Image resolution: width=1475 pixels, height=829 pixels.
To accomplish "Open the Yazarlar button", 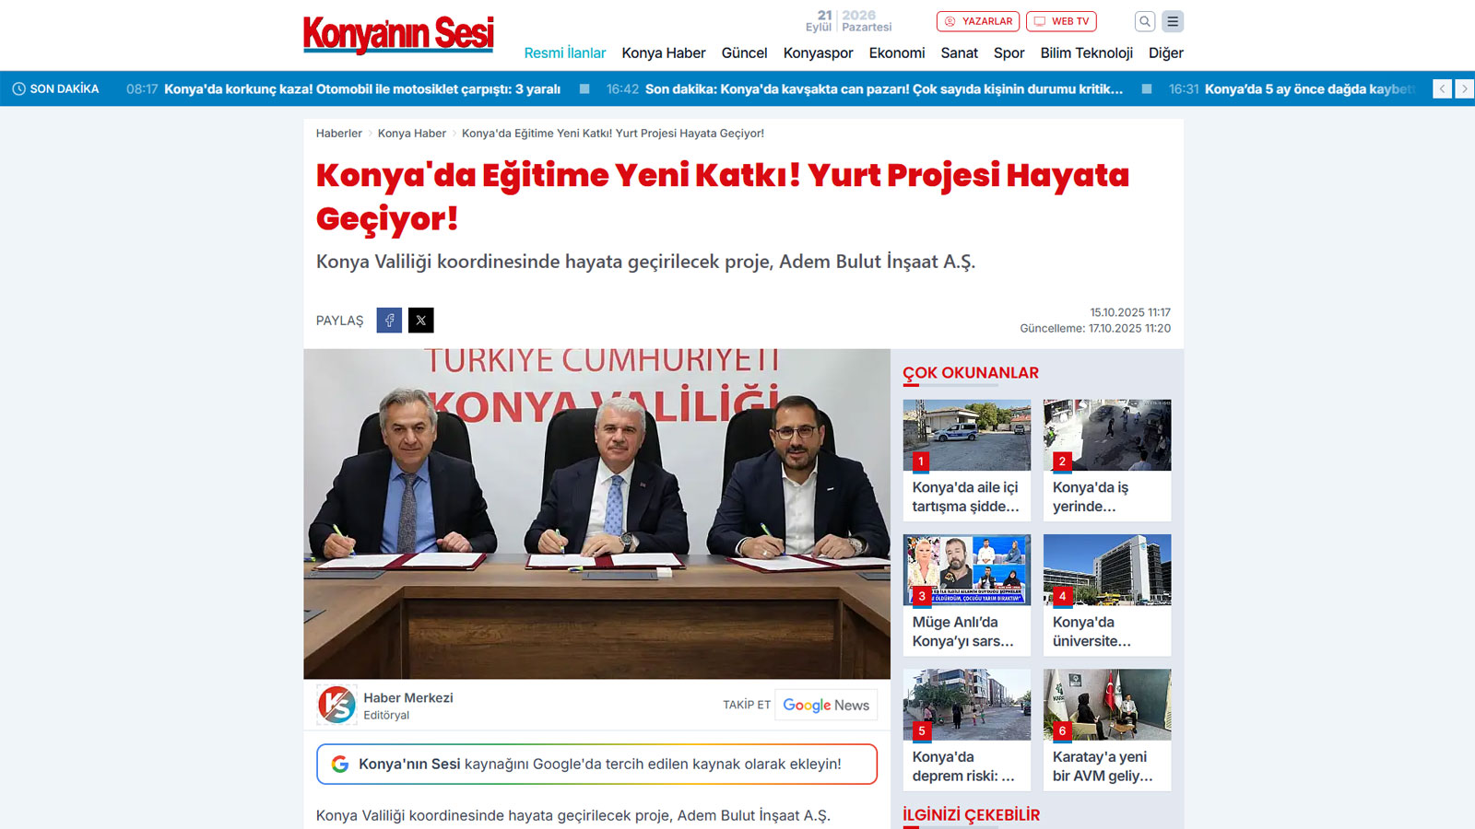I will pos(978,21).
